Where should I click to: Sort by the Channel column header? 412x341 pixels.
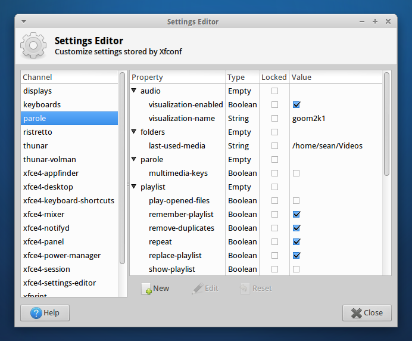pos(70,77)
